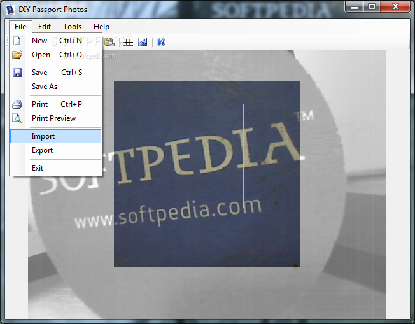The height and width of the screenshot is (324, 415).
Task: Choose New from the File menu
Action: tap(55, 41)
